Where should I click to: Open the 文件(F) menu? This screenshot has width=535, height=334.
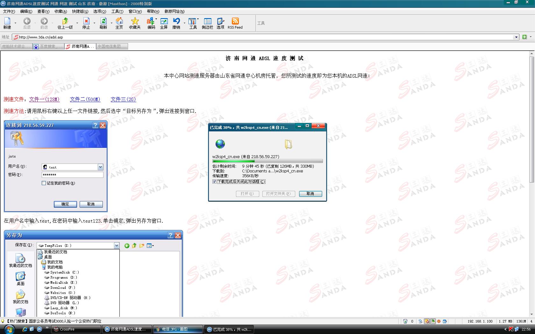pos(9,11)
